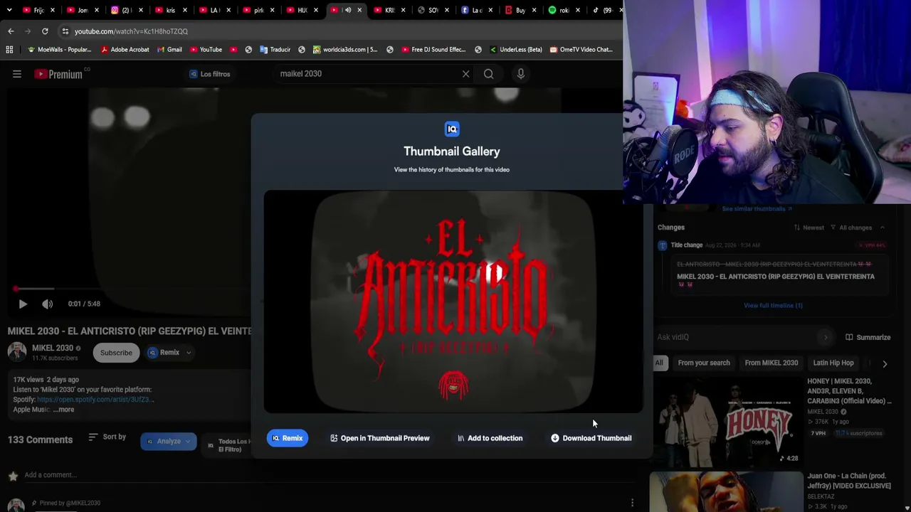This screenshot has height=512, width=911.
Task: Submit the Ask vidIQ question arrow
Action: pos(826,337)
